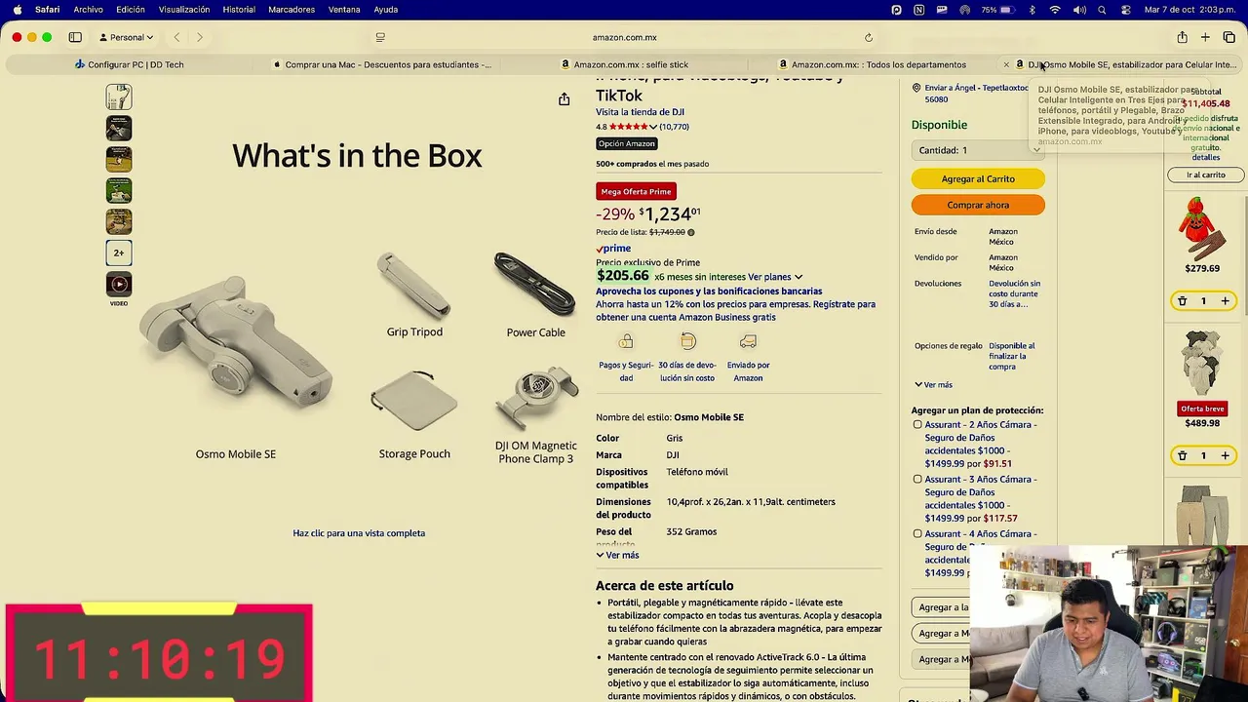Switch to Todos los departamentos tab
The height and width of the screenshot is (702, 1248).
point(873,64)
